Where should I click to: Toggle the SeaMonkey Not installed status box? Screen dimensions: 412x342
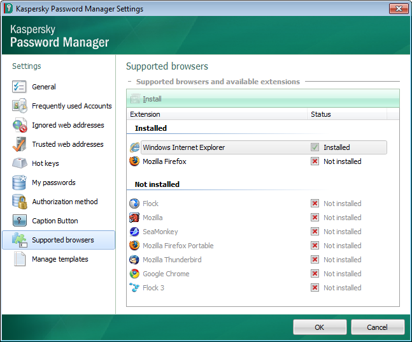(315, 232)
